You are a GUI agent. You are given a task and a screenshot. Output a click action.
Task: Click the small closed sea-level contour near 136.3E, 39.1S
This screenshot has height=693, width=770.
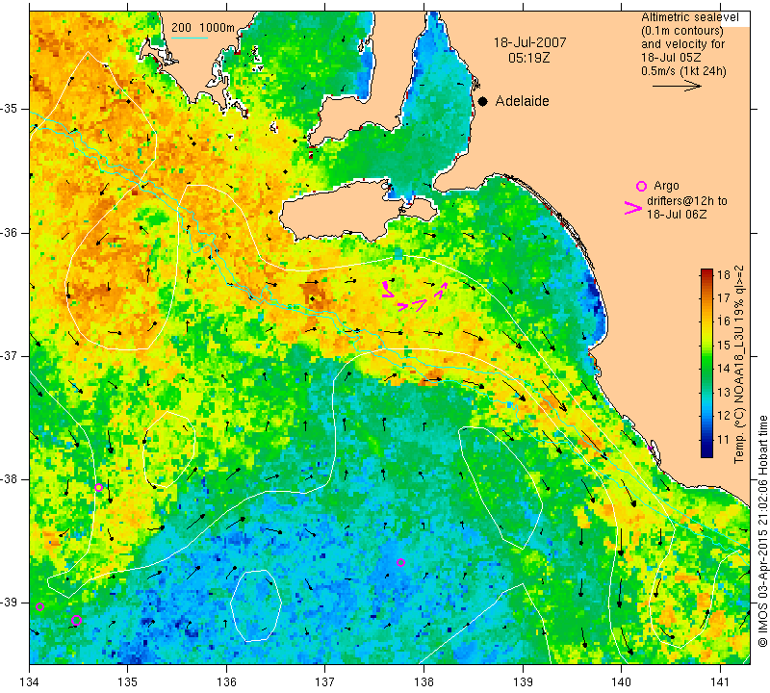click(x=256, y=605)
